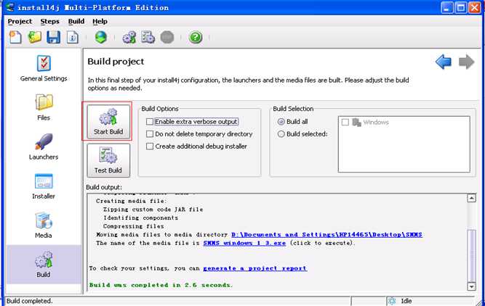Open the Build menu
The image size is (485, 306).
tap(76, 21)
